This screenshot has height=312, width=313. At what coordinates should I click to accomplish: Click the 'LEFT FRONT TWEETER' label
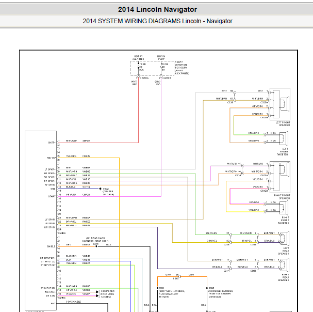283,151
